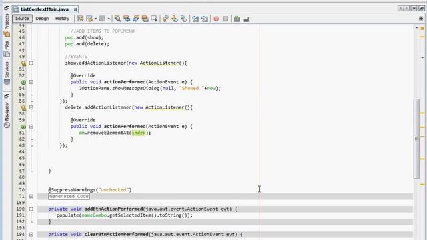Click highlighted index in removeElementAt call
This screenshot has height=240, width=427.
pos(139,133)
